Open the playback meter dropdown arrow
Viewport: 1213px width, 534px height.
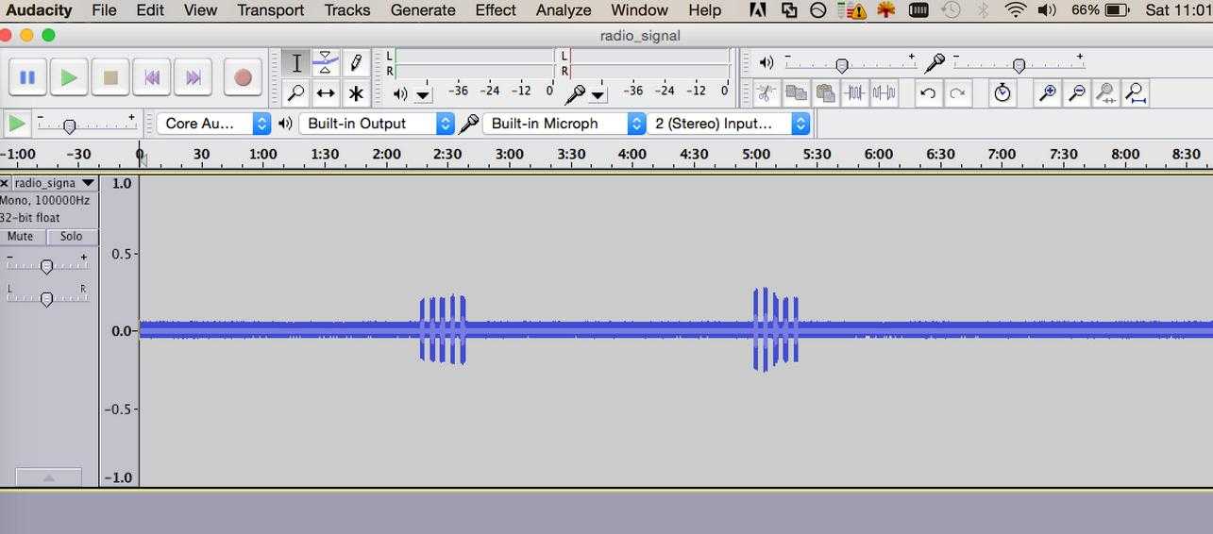click(422, 94)
